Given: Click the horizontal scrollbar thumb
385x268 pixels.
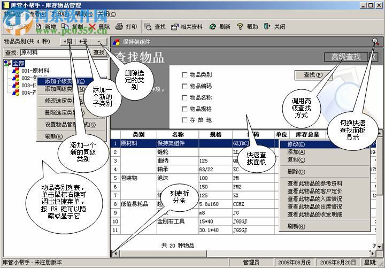Looking at the screenshot, I should 163,253.
